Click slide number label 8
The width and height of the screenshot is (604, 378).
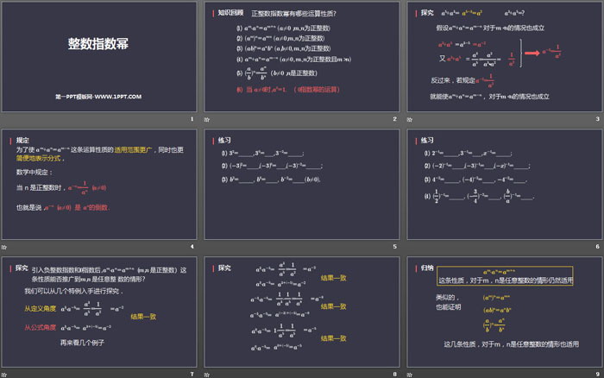point(394,374)
